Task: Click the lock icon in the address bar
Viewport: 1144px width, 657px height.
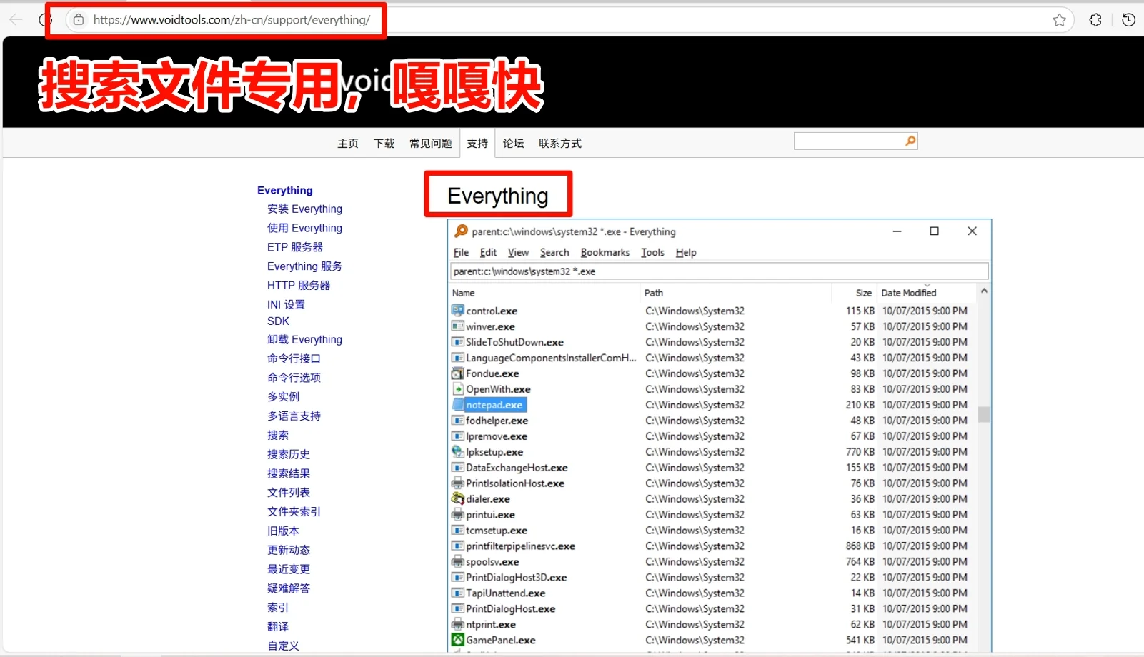Action: pyautogui.click(x=79, y=19)
